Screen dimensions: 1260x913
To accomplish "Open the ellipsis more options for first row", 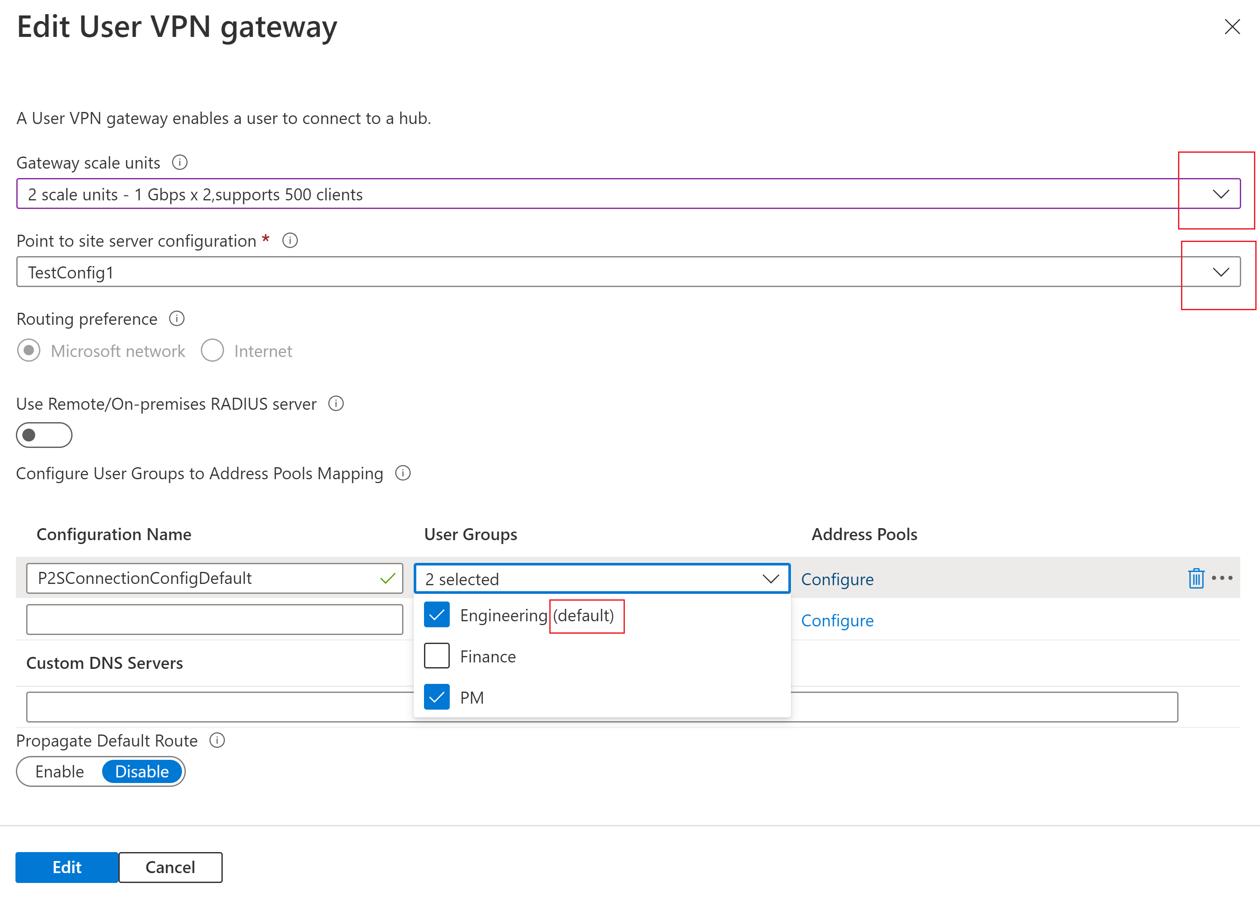I will click(x=1222, y=578).
